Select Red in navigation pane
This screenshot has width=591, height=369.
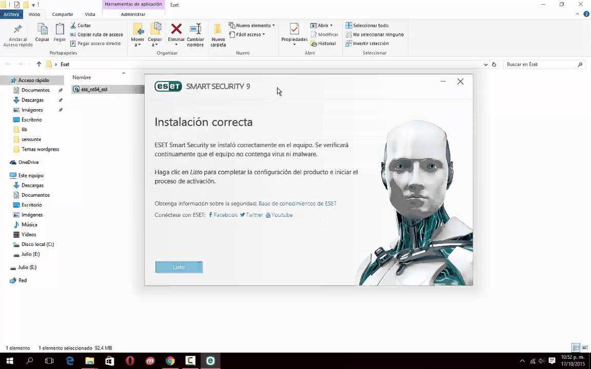[x=22, y=280]
